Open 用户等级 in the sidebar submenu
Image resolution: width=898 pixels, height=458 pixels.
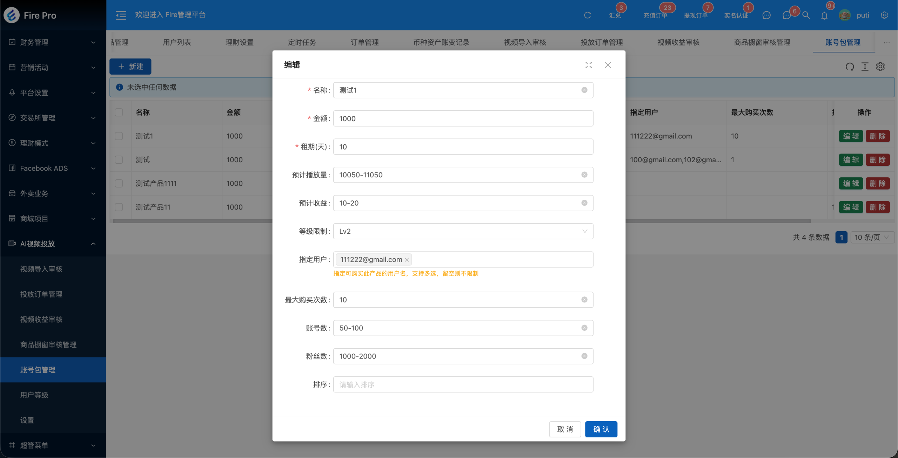click(34, 395)
